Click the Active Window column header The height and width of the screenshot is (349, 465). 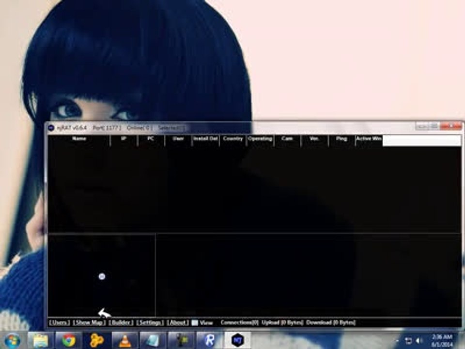[x=369, y=139]
